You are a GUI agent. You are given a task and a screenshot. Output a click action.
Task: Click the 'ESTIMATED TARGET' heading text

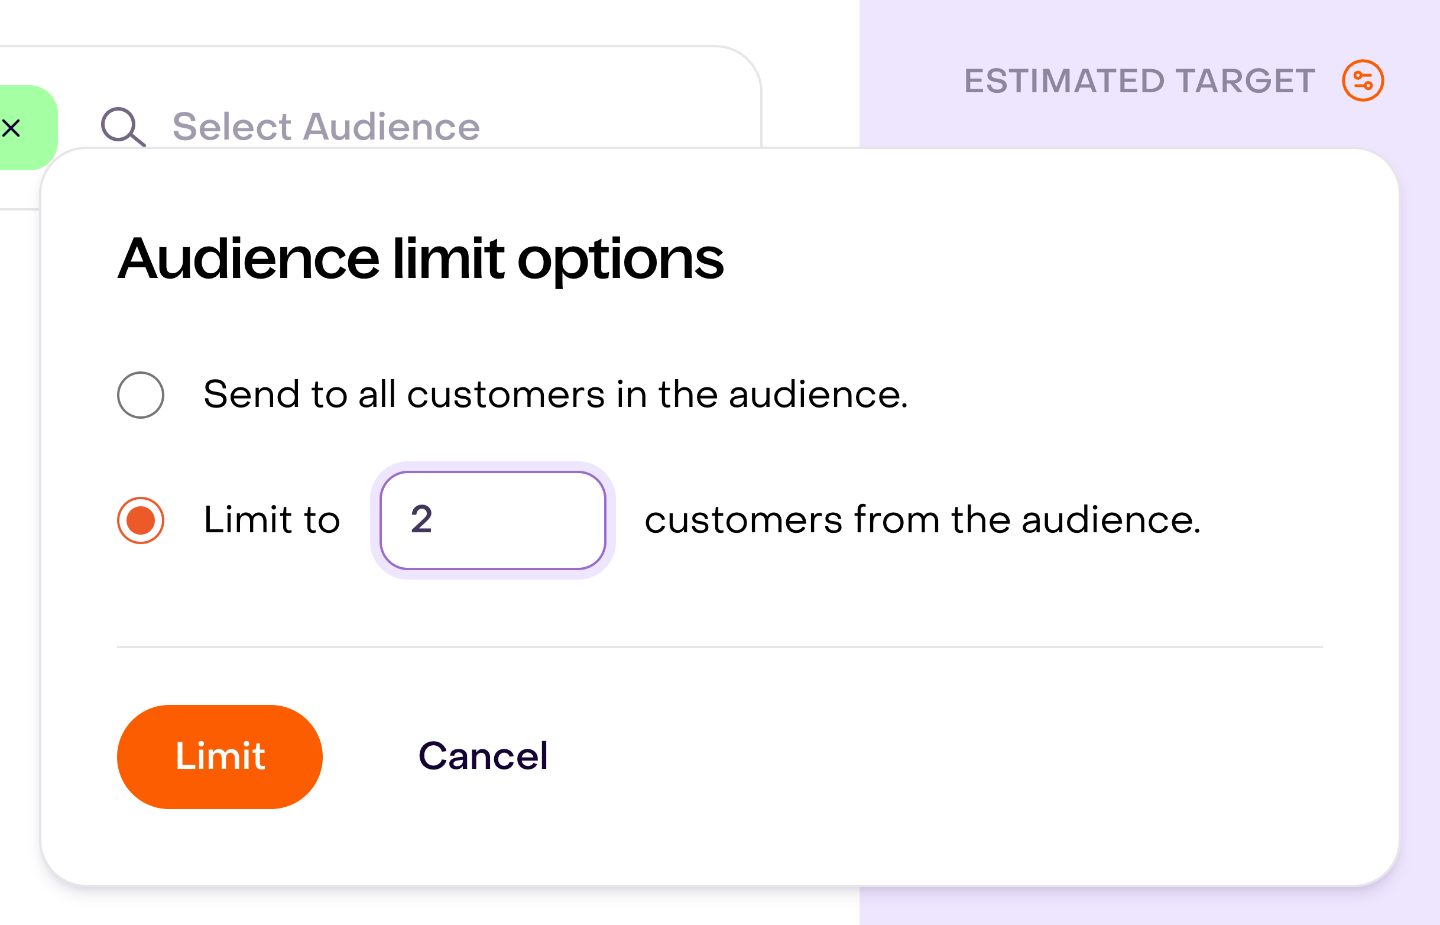pyautogui.click(x=1139, y=80)
